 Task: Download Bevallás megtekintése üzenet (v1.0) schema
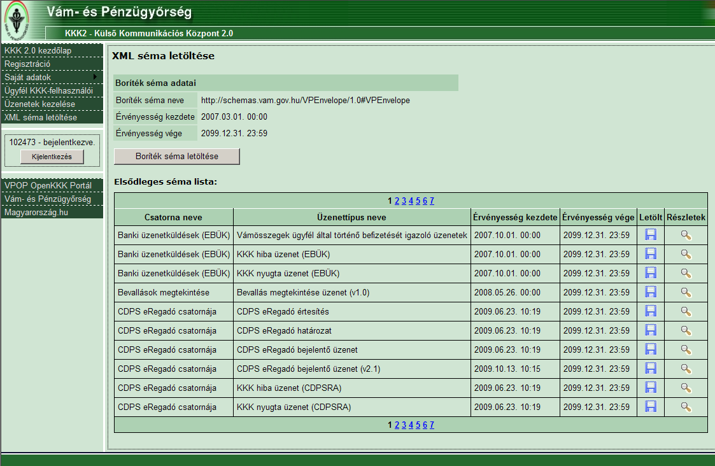point(651,292)
